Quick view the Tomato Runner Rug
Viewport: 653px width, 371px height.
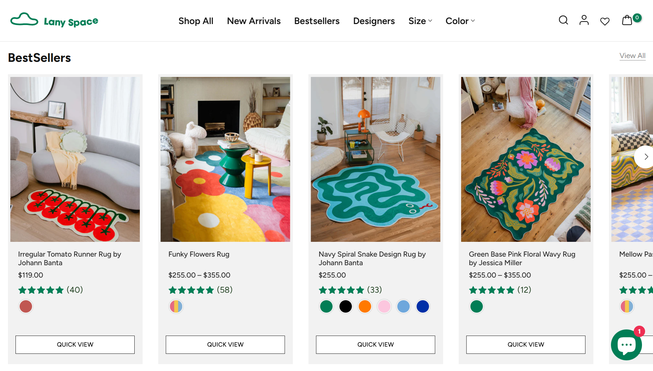[75, 345]
